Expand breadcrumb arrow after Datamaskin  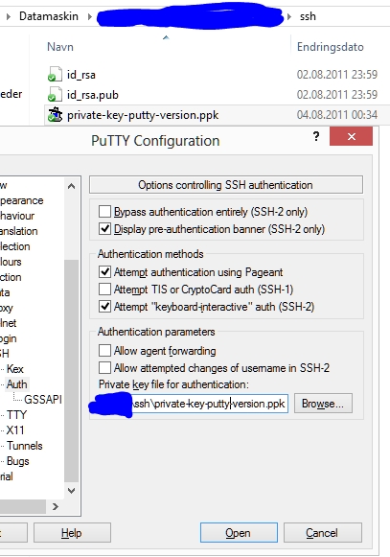pos(90,16)
